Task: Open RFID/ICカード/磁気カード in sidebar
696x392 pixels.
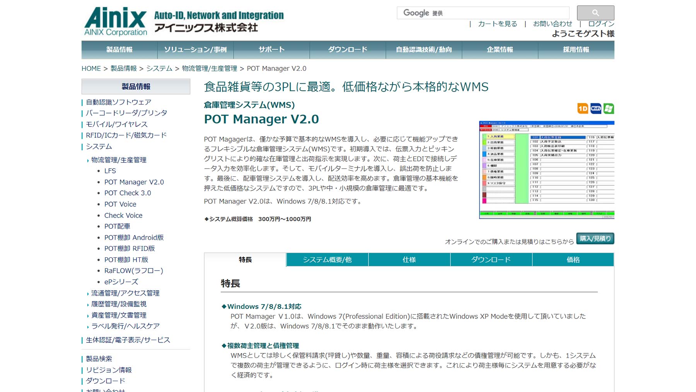Action: pyautogui.click(x=126, y=135)
